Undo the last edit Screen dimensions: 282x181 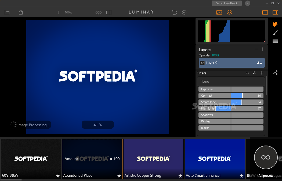click(x=175, y=12)
